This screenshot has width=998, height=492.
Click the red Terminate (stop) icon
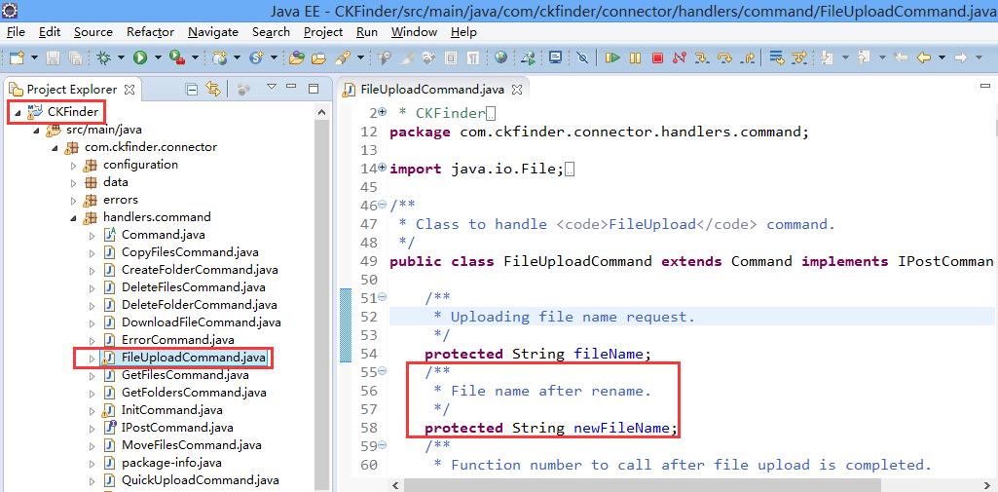tap(657, 57)
